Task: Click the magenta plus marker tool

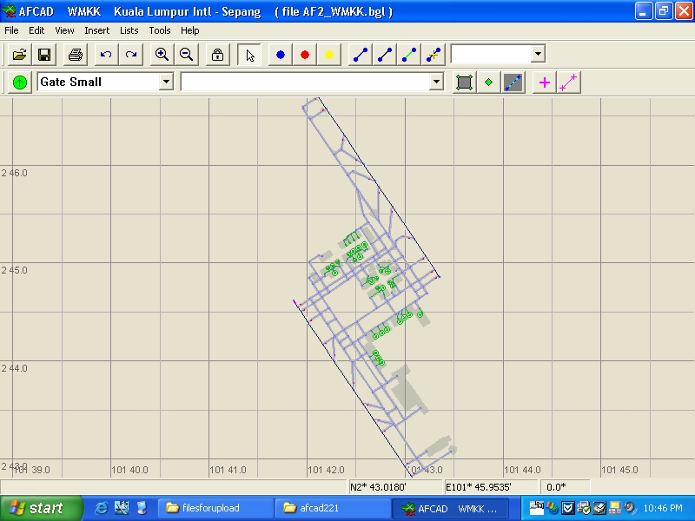Action: (545, 82)
